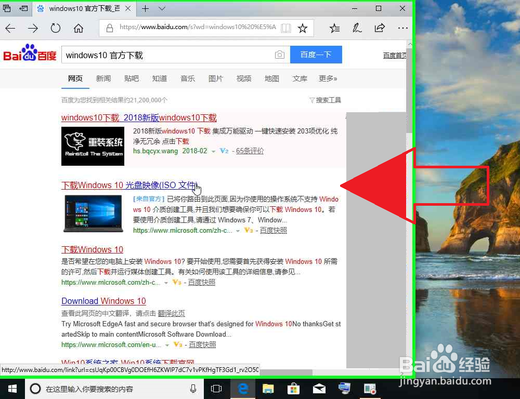This screenshot has height=399, width=520.
Task: Go back with the browser back arrow
Action: pyautogui.click(x=10, y=29)
